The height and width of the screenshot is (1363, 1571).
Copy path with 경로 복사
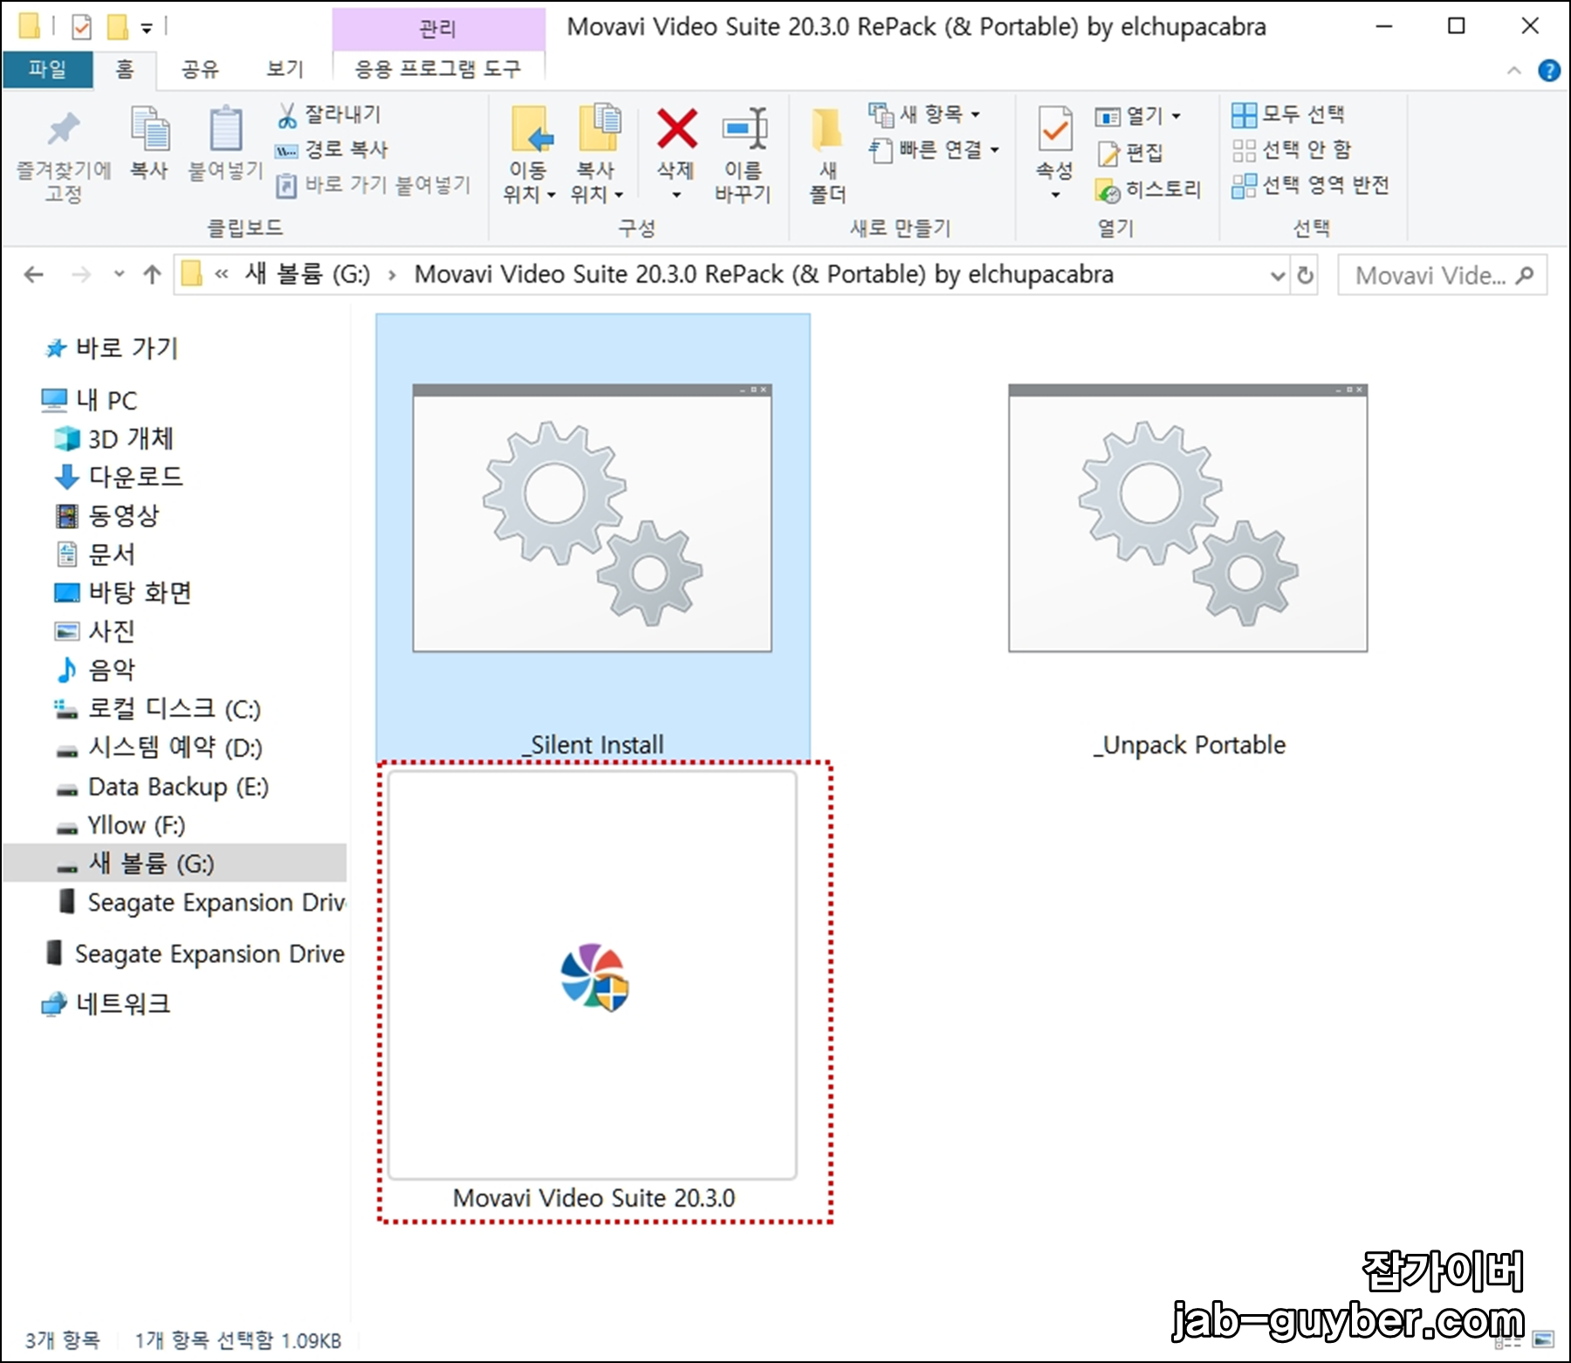point(332,149)
